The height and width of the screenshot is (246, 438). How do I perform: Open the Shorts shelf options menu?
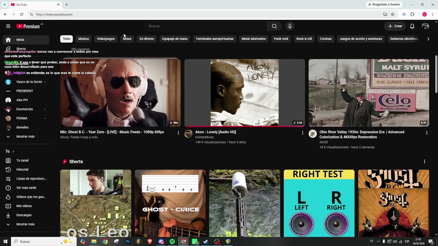click(x=425, y=162)
